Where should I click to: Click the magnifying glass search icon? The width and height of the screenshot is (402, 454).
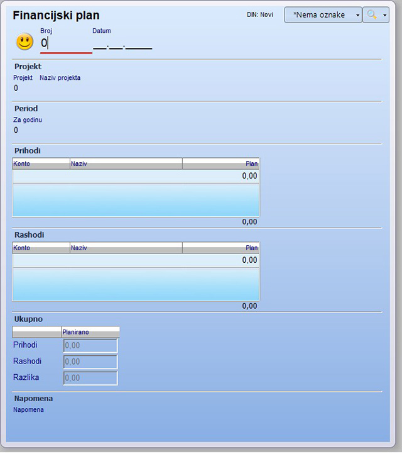372,14
